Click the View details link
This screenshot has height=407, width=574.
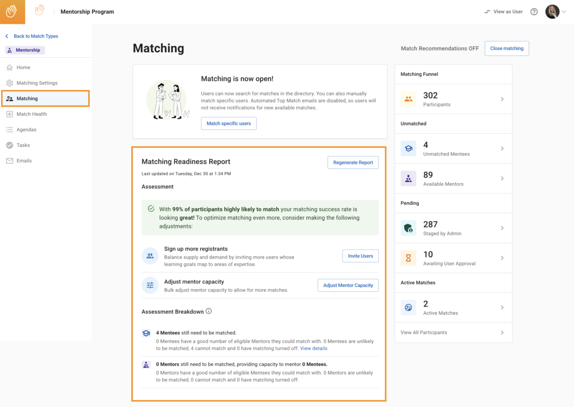point(313,349)
